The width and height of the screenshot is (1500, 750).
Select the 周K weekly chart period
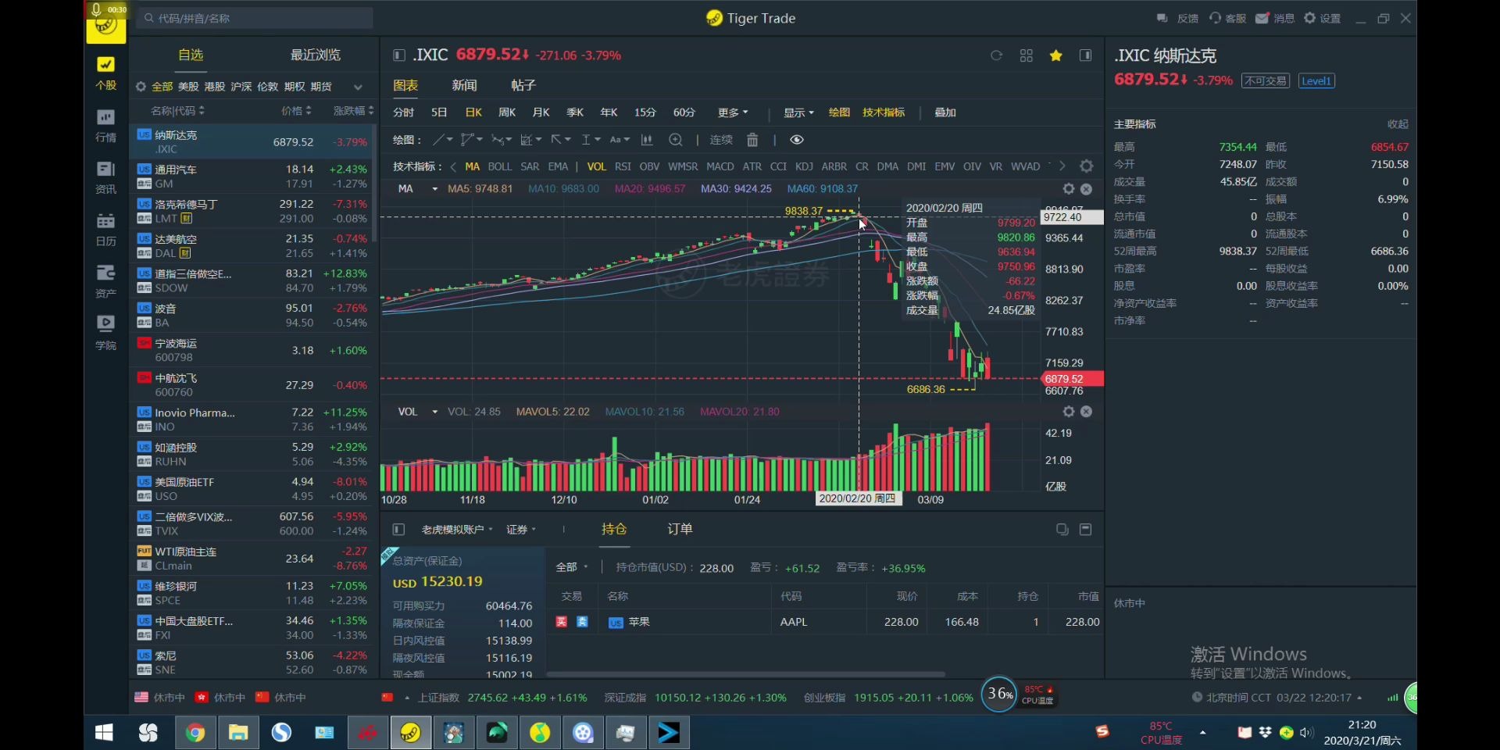pos(507,112)
